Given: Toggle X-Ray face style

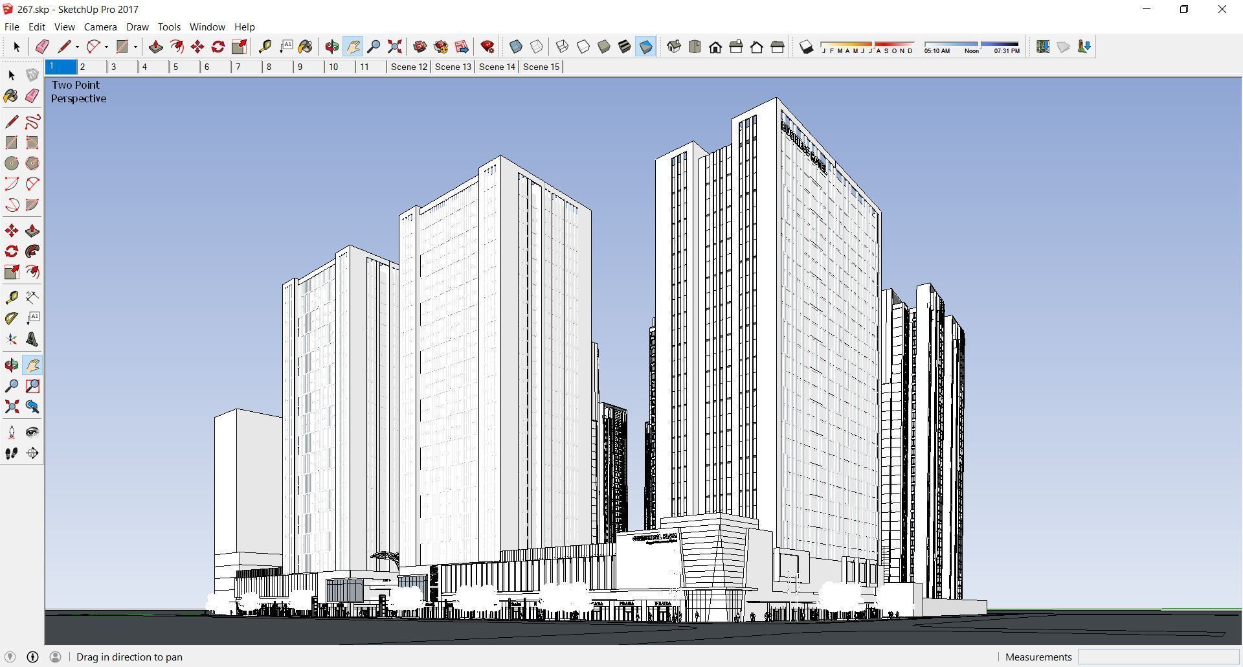Looking at the screenshot, I should [x=516, y=47].
